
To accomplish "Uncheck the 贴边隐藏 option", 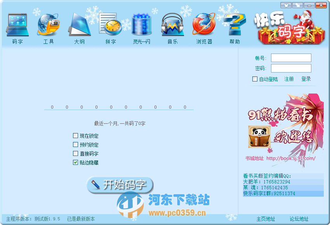I will tap(75, 163).
